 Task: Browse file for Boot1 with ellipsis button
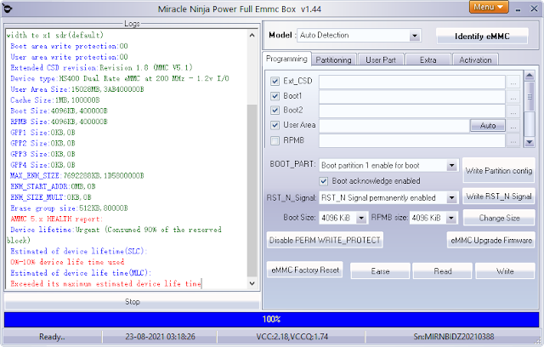513,97
